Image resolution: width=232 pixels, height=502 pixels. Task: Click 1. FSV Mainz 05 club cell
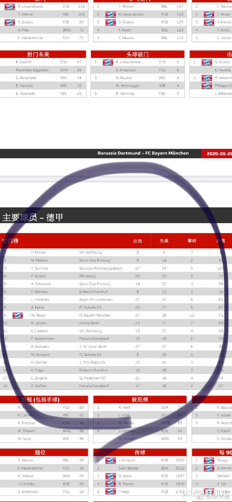click(x=92, y=362)
